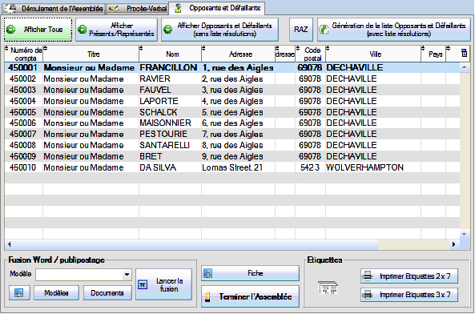Select row 450001 FRANCILLON
Viewport: 475px width, 314px height.
click(232, 67)
